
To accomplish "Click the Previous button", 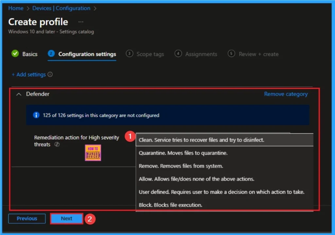I will (26, 219).
